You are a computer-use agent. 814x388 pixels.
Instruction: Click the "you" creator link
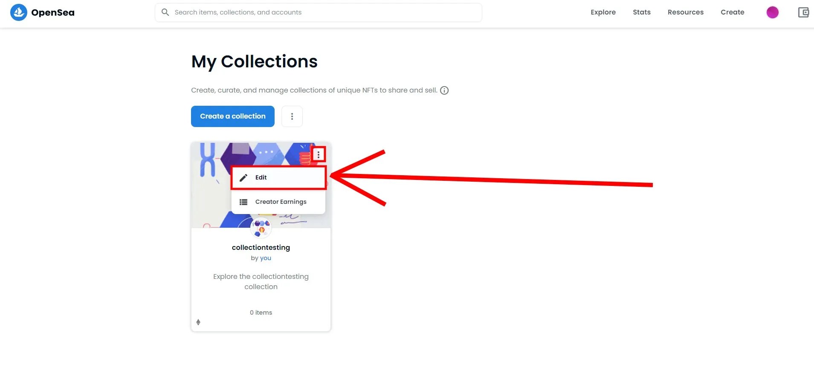pyautogui.click(x=266, y=258)
